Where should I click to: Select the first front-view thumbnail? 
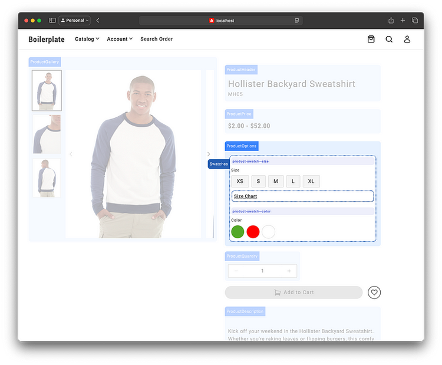(x=47, y=90)
